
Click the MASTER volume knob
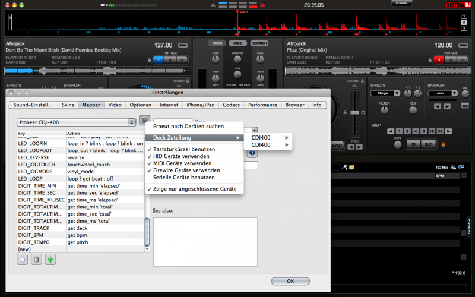(x=237, y=60)
